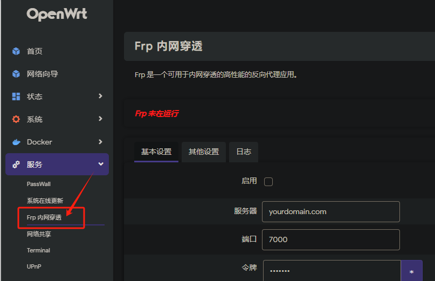This screenshot has width=435, height=281.
Task: Select Frp 内网穿透 in sidebar
Action: click(44, 217)
